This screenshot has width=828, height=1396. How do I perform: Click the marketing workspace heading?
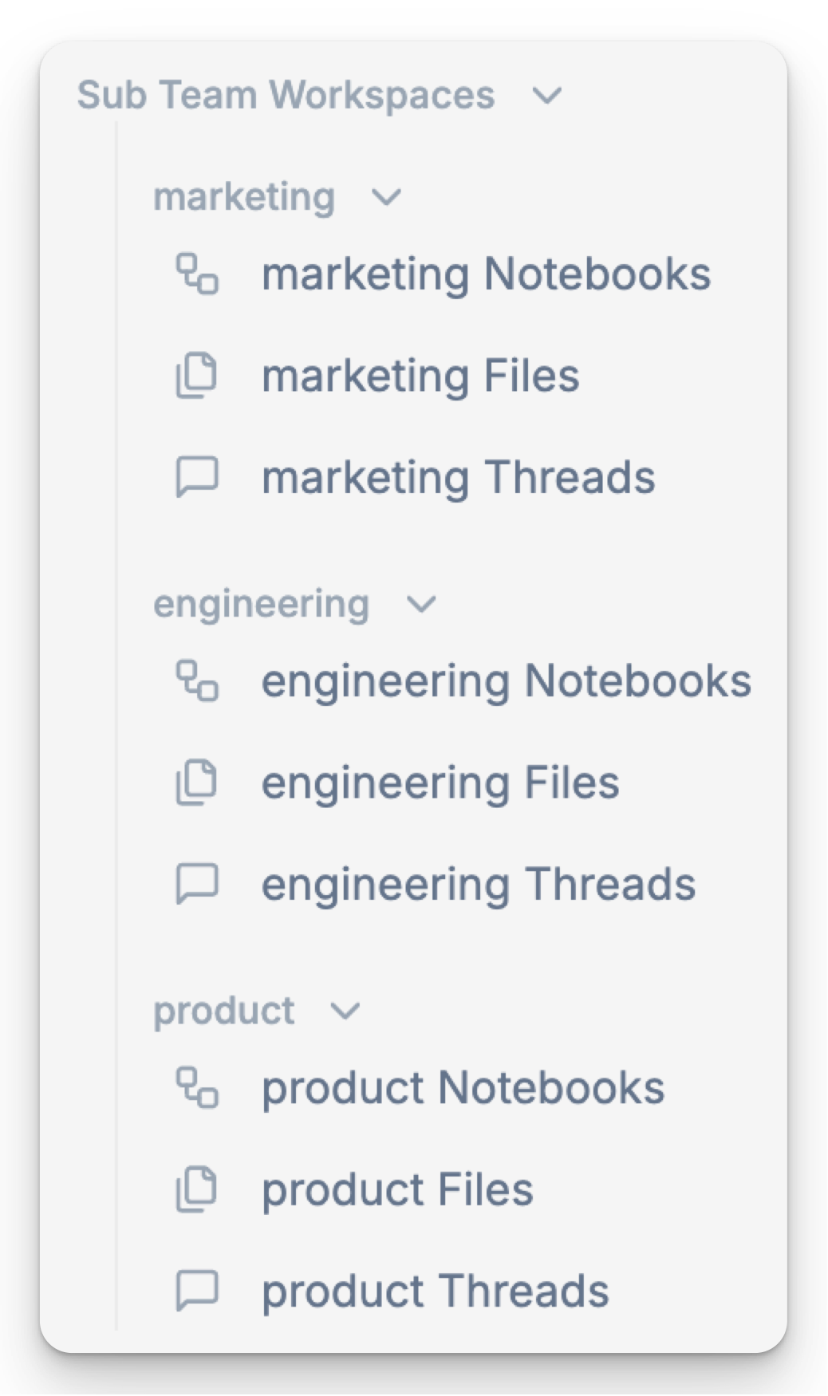point(245,197)
